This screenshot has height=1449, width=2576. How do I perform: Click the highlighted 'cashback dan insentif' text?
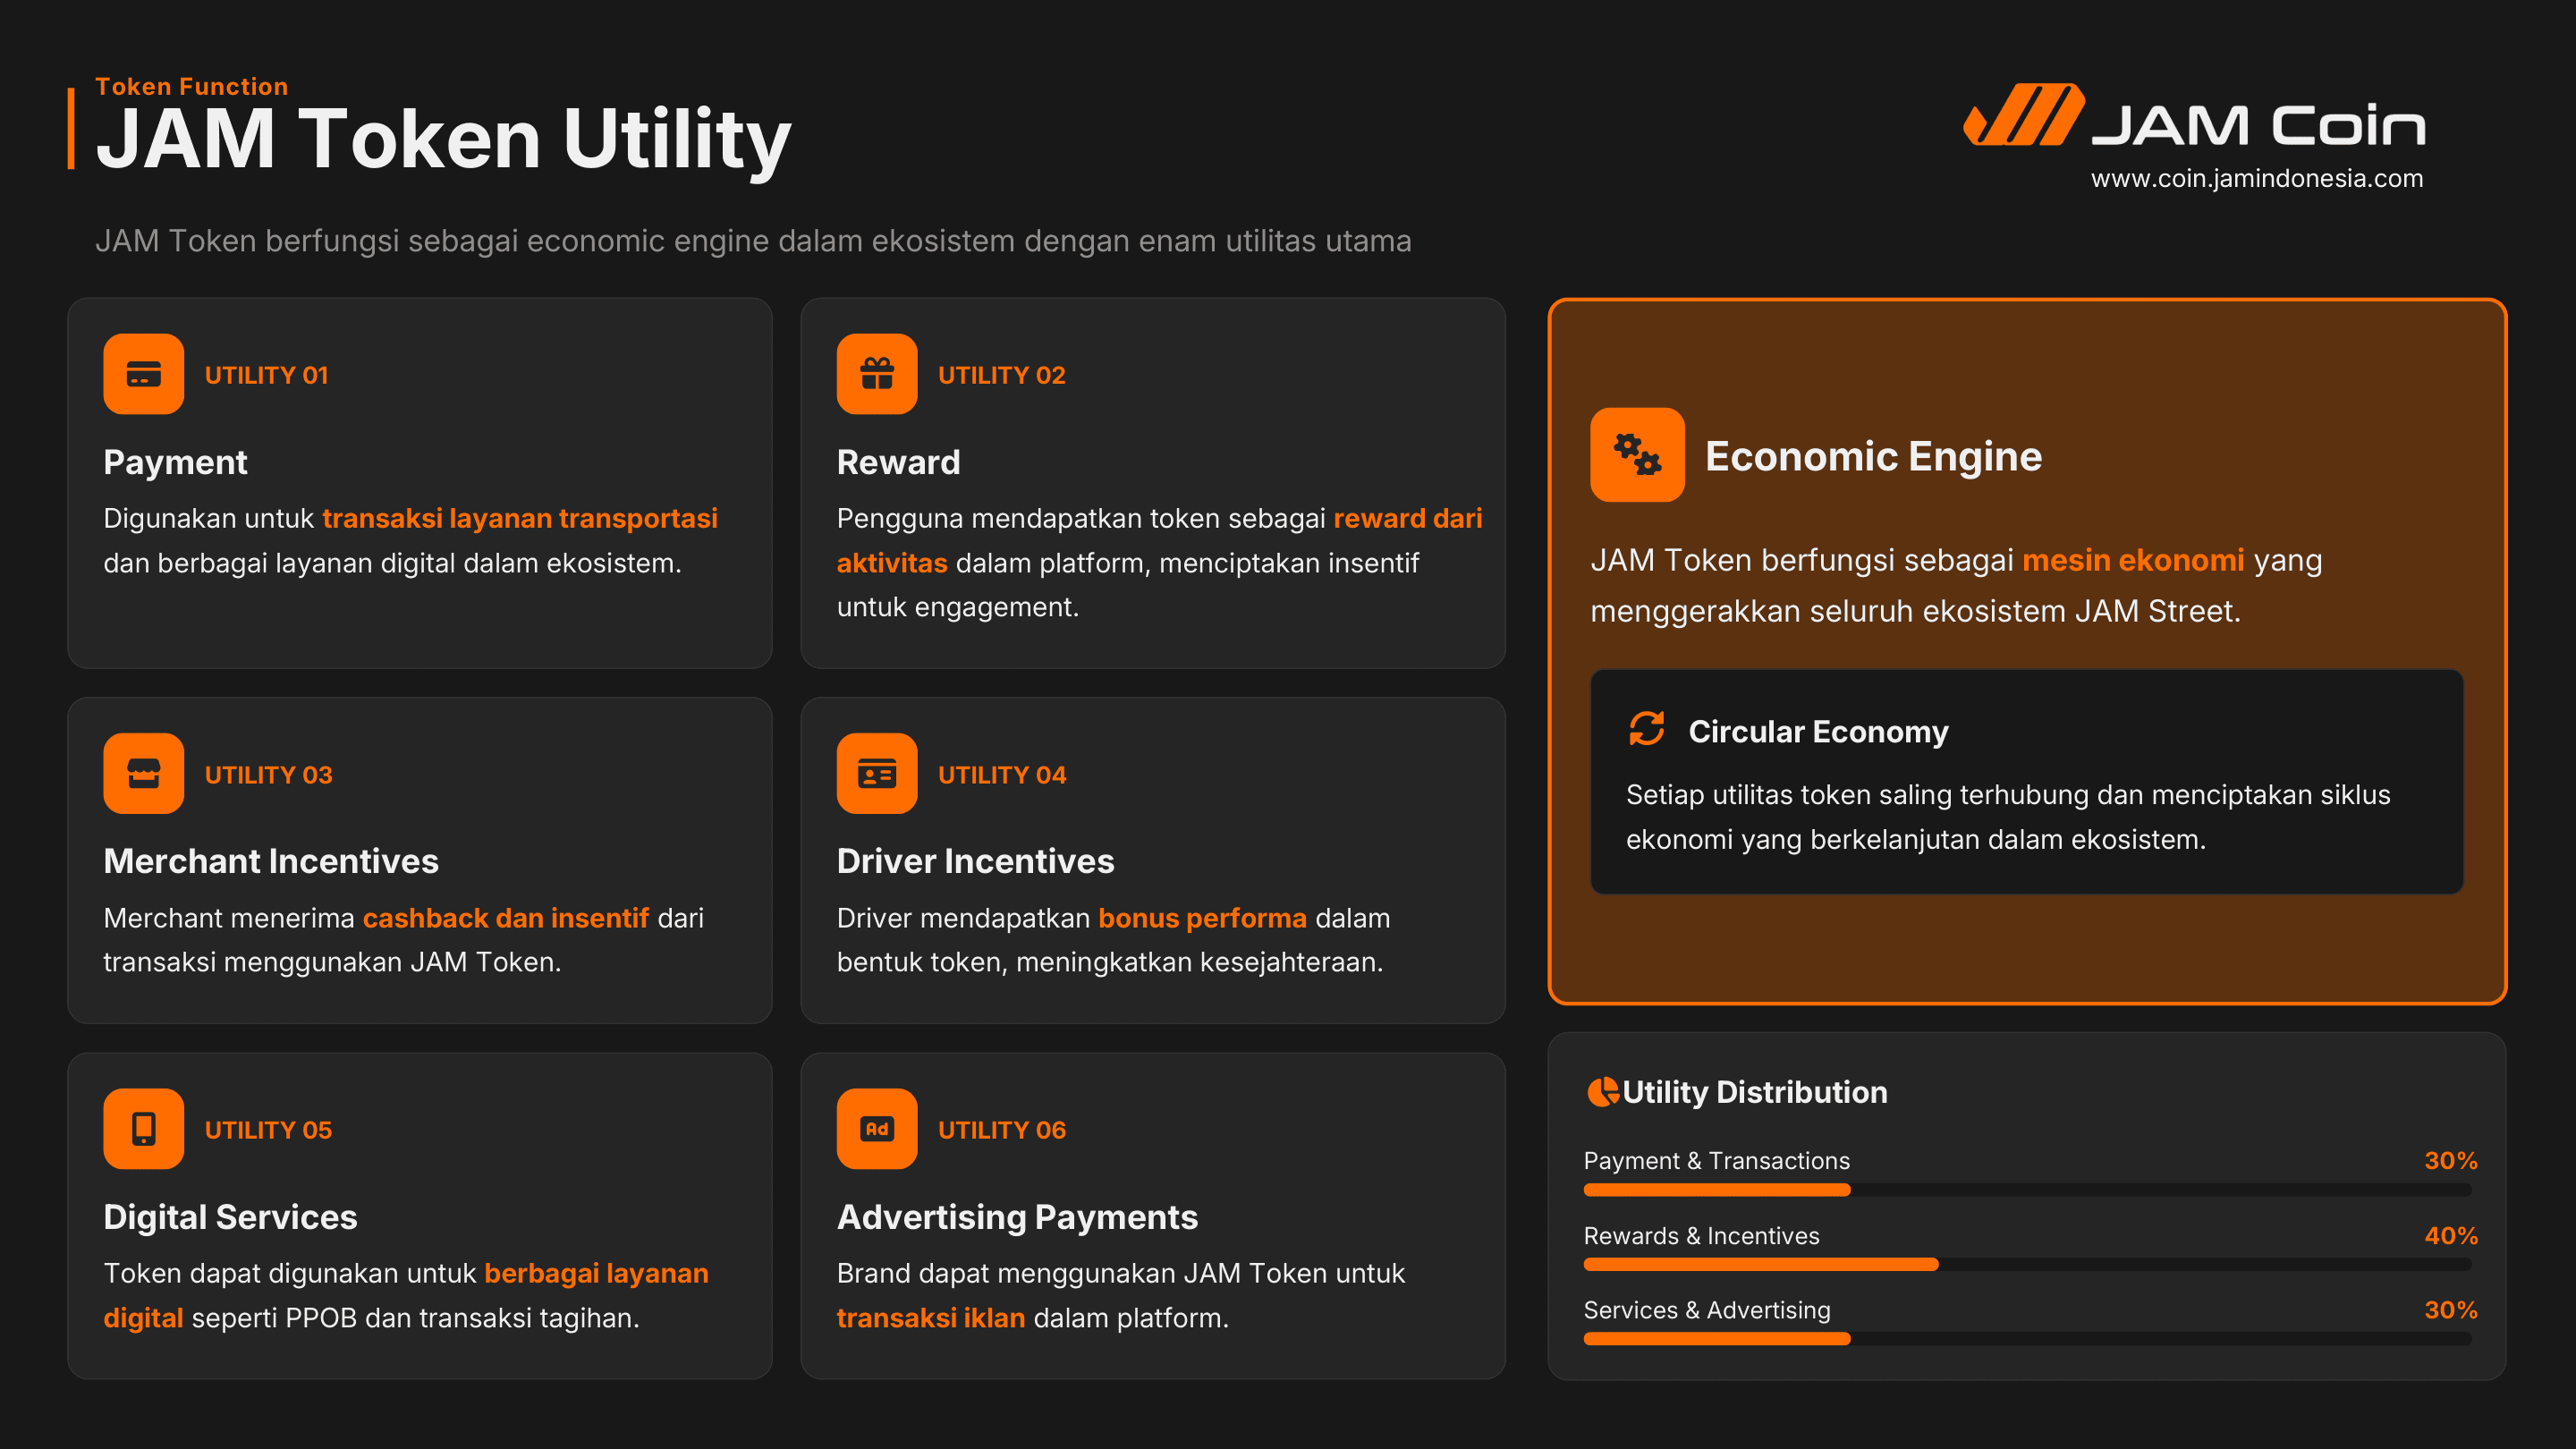[x=506, y=918]
